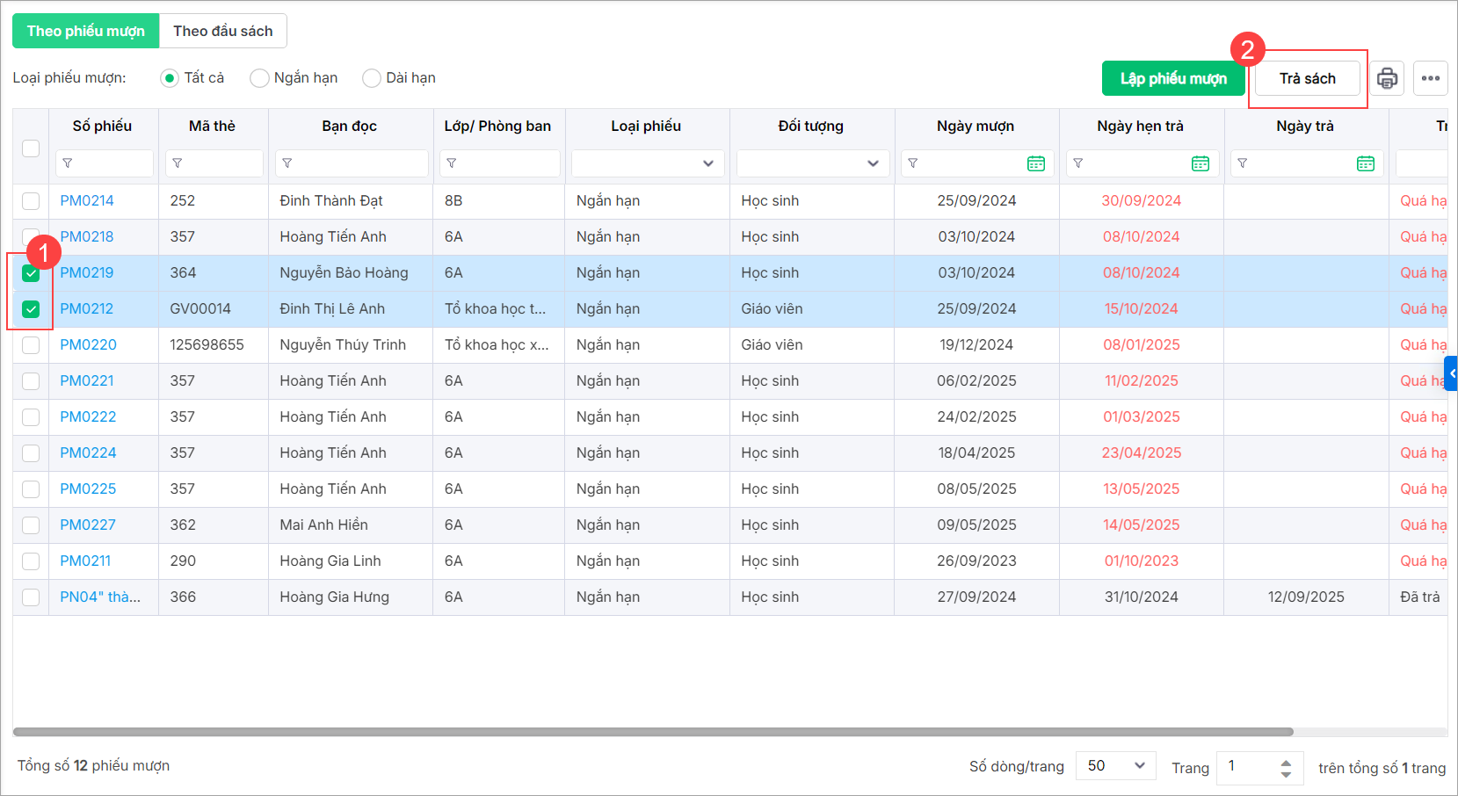1458x796 pixels.
Task: Click filter funnel icon under Số phiếu
Action: pos(68,163)
